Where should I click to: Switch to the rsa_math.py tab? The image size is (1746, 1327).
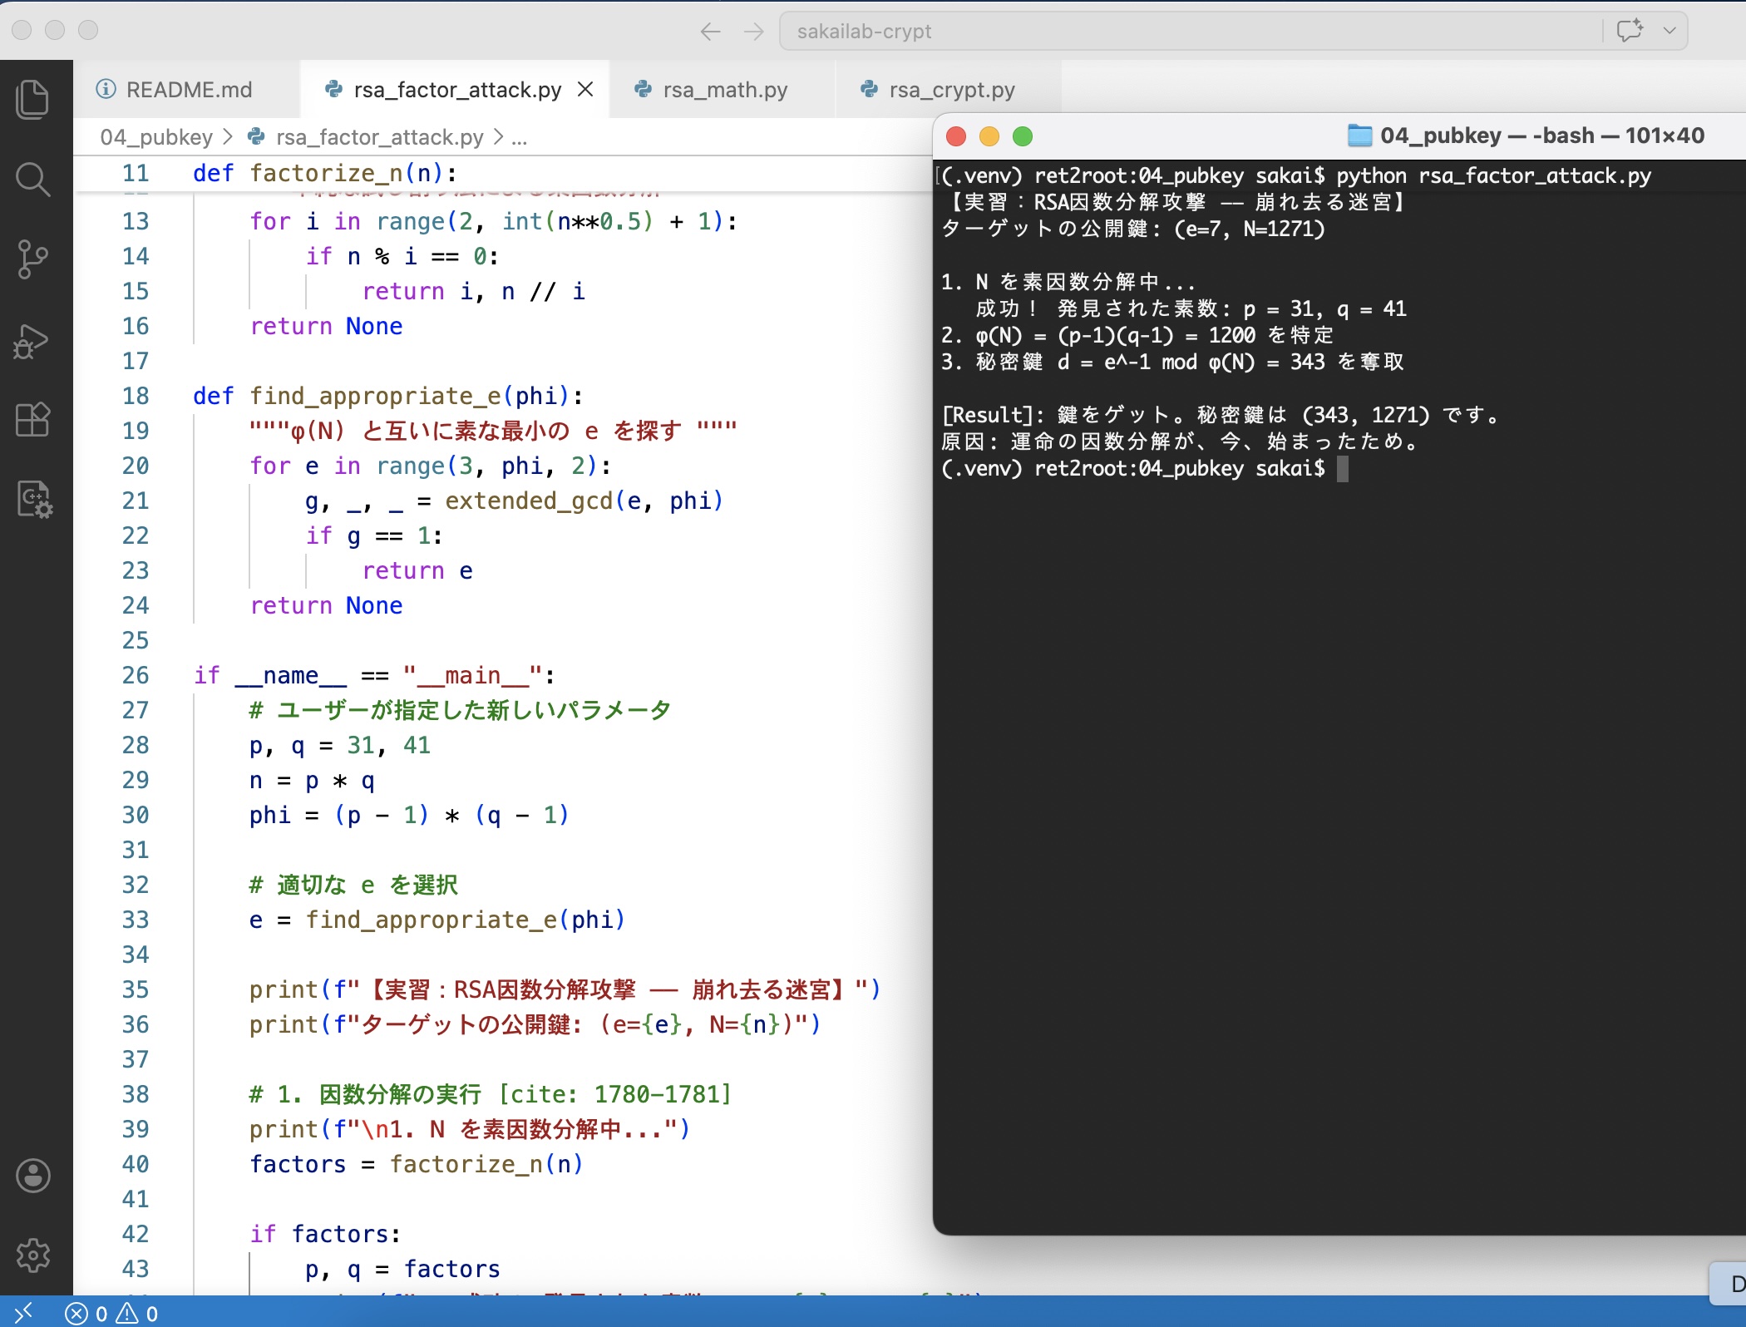pyautogui.click(x=725, y=90)
